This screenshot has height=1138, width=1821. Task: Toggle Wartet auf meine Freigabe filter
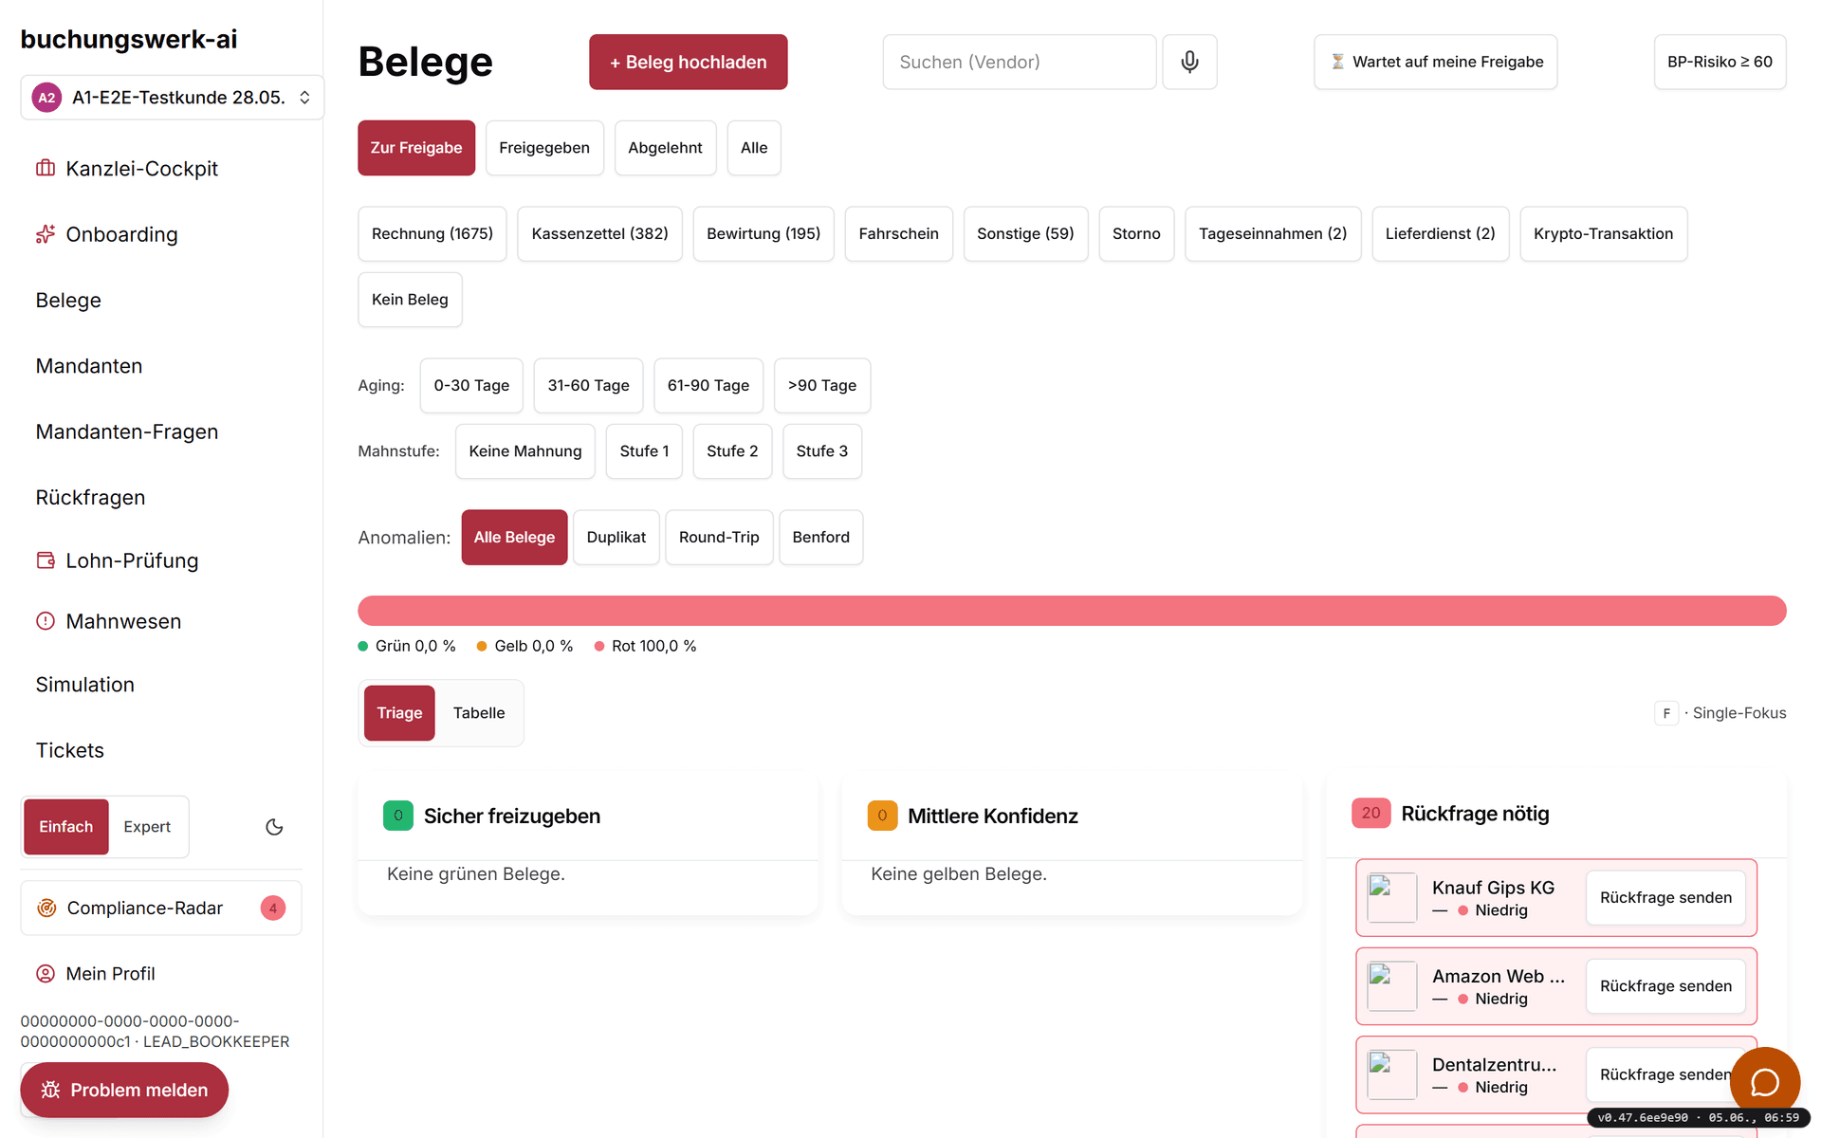(x=1436, y=62)
